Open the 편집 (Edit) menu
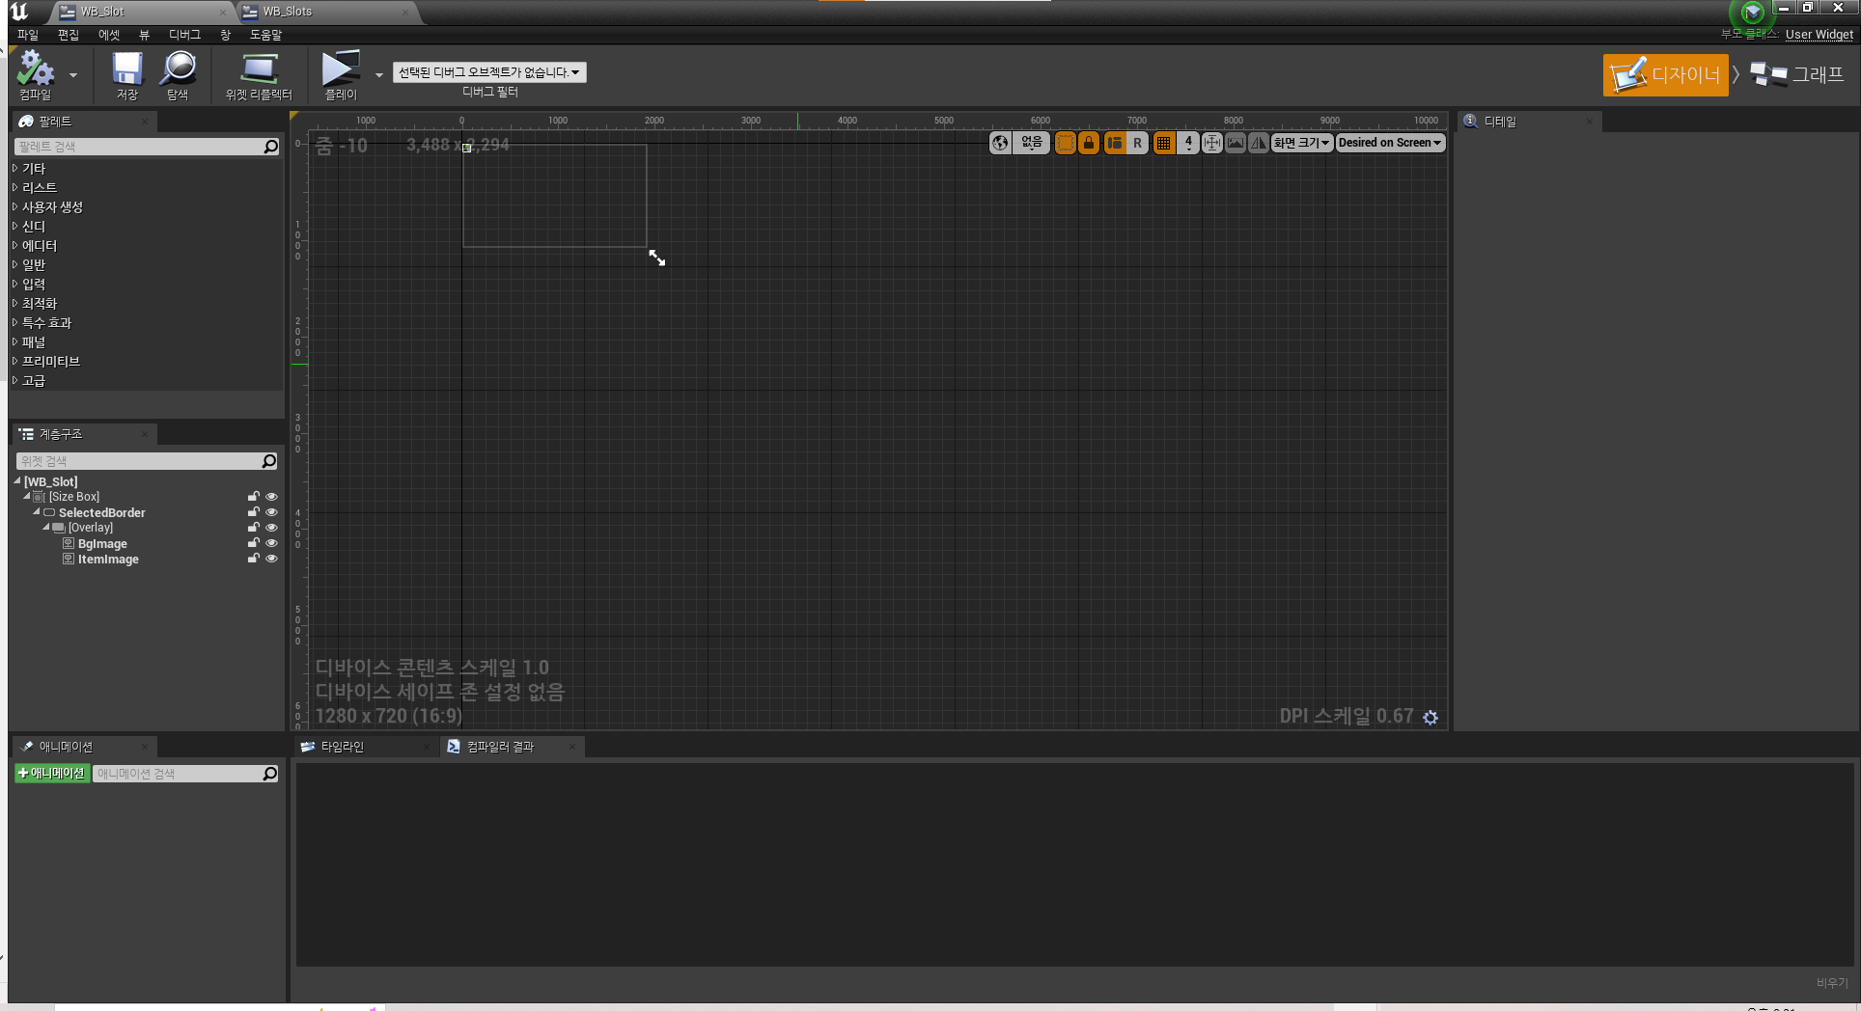 (69, 35)
